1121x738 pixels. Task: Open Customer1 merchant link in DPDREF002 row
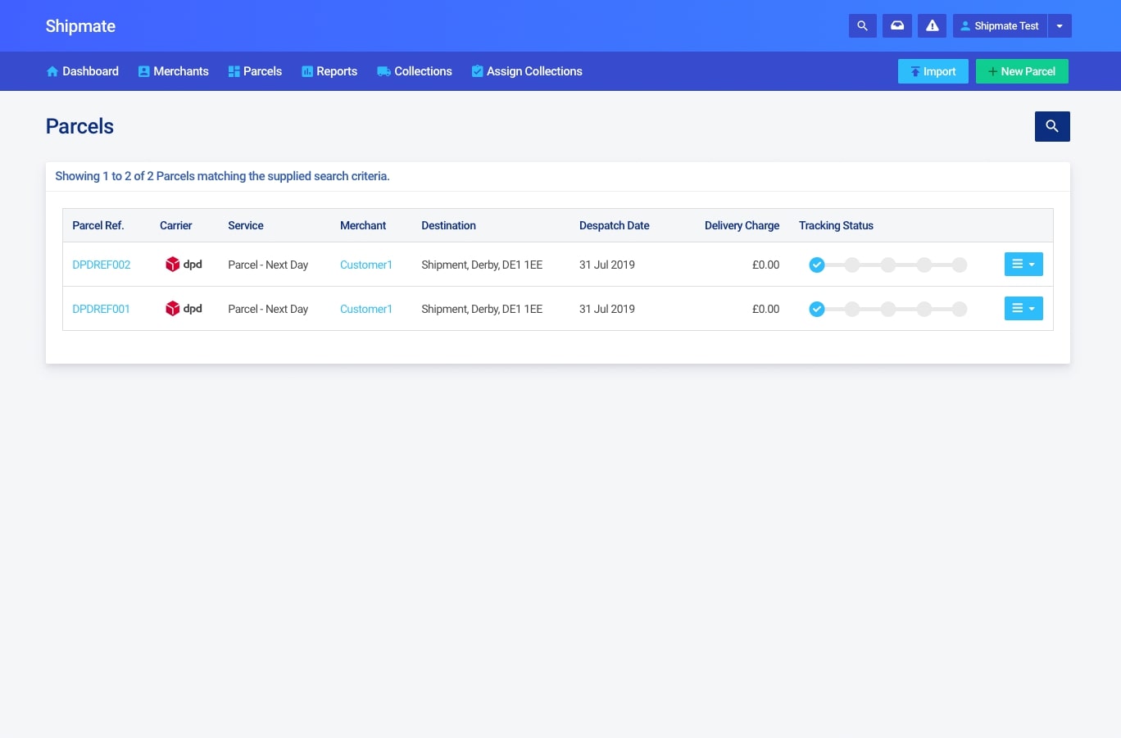tap(366, 265)
